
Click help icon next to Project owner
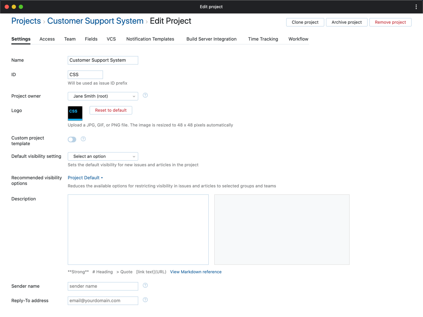click(x=145, y=95)
